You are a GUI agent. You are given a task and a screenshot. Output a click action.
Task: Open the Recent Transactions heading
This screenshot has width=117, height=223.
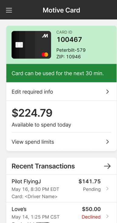[x=43, y=166]
